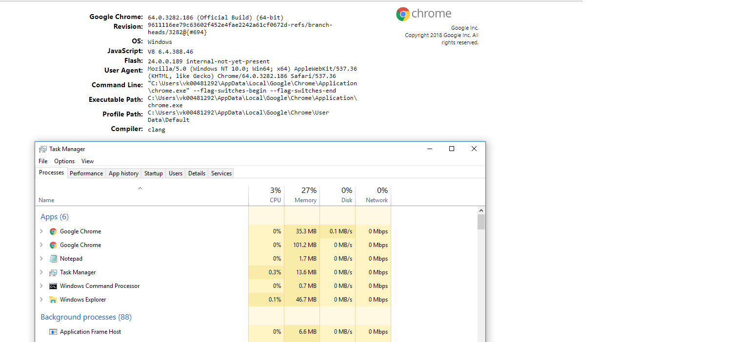
Task: Select the Background processes (88) heading
Action: [86, 317]
